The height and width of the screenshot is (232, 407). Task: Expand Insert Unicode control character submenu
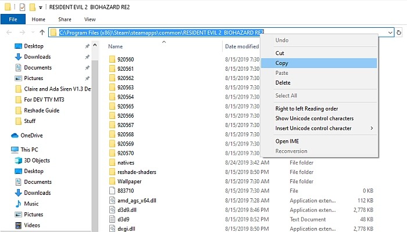319,128
